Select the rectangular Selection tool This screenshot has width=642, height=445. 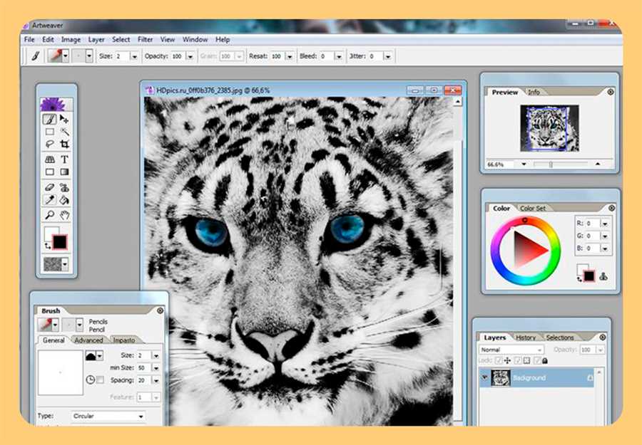point(49,132)
